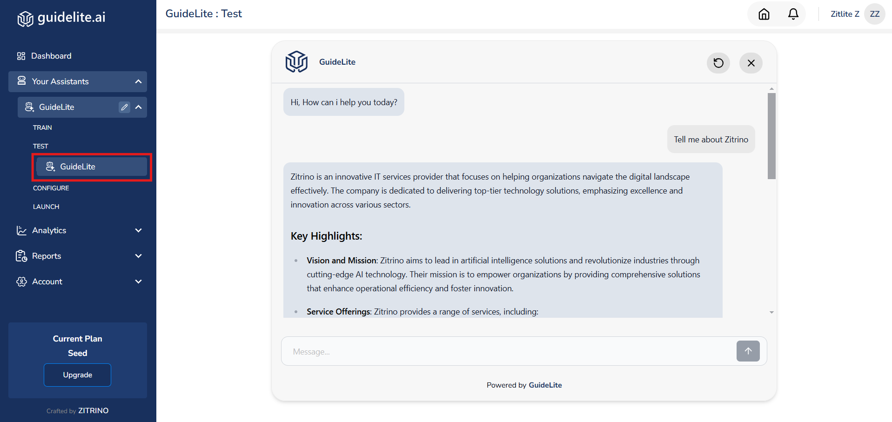
Task: Collapse the GuideLite assistant submenu
Action: 138,107
